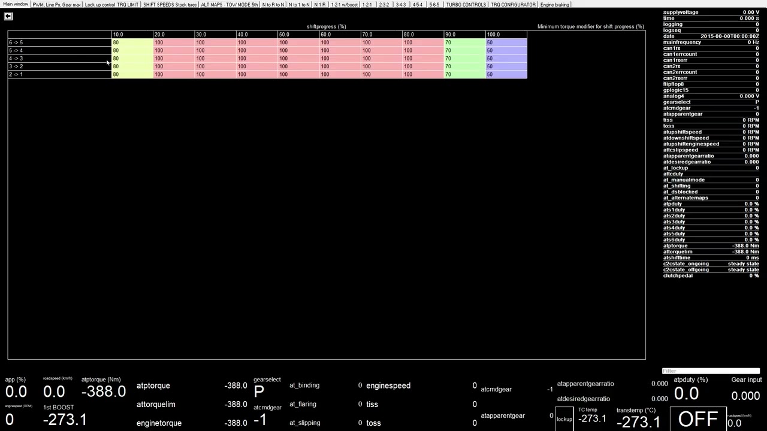Select the can1errcount row in the sidebar
767x431 pixels.
(711, 54)
